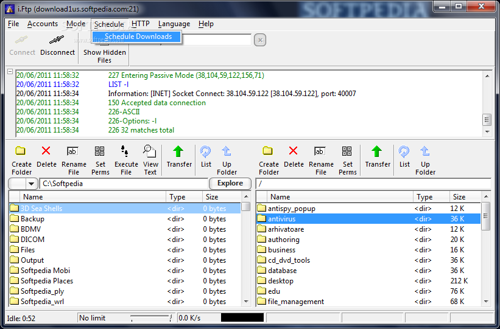Click the grey x clear button
Image resolution: width=500 pixels, height=329 pixels.
260,40
